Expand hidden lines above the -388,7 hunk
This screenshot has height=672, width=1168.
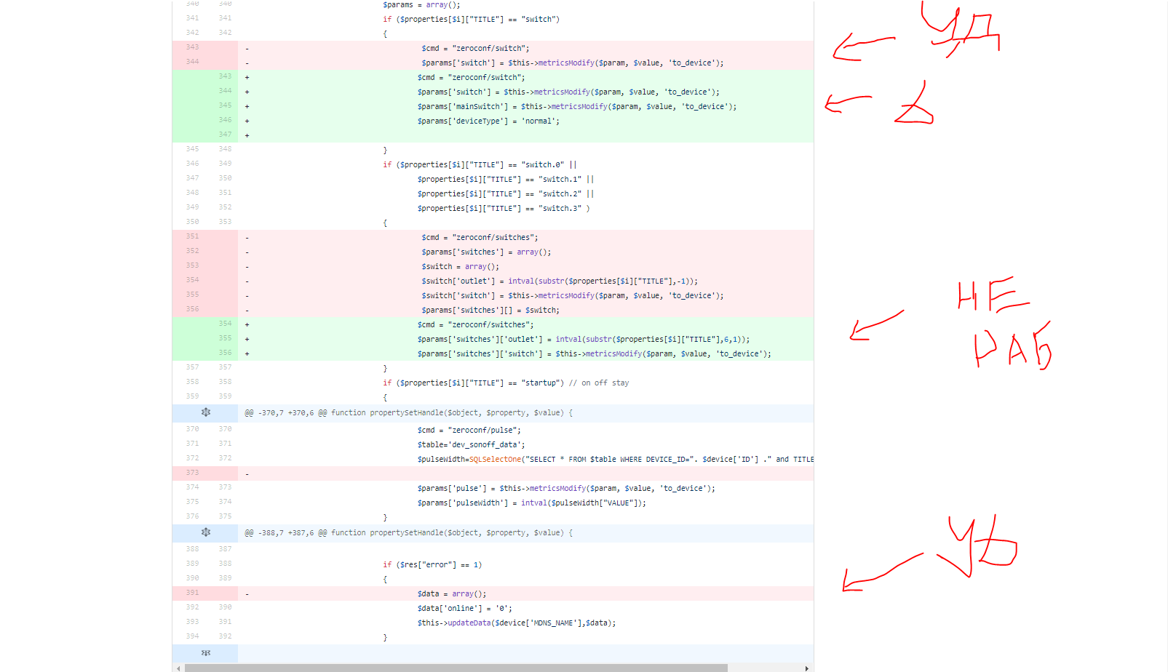tap(206, 532)
